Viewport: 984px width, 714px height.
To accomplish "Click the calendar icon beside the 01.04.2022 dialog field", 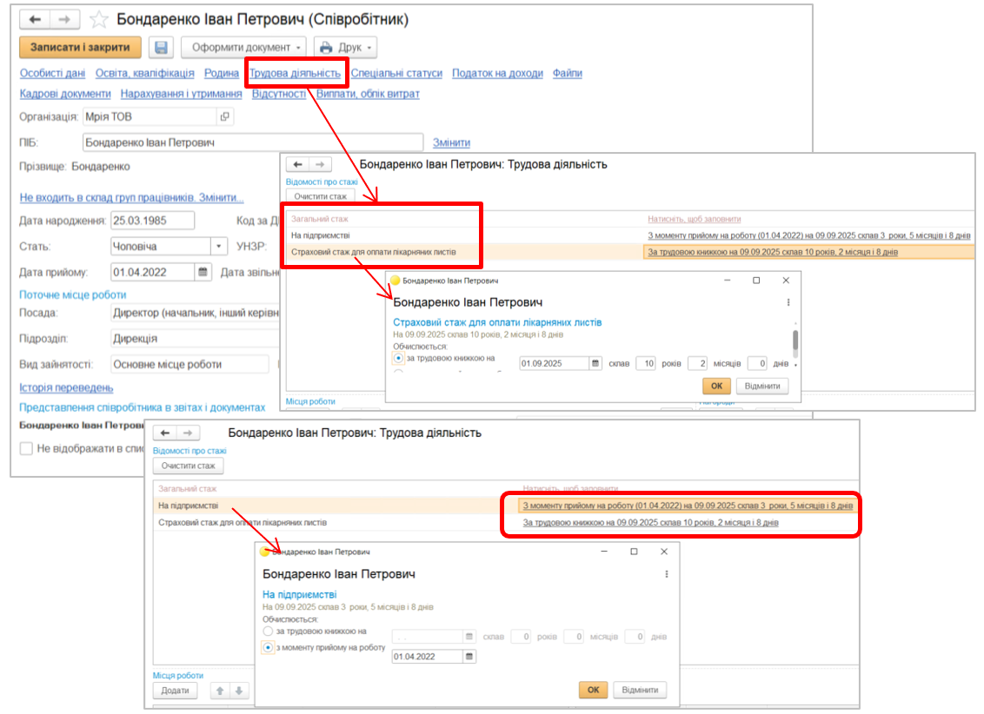I will tap(469, 657).
